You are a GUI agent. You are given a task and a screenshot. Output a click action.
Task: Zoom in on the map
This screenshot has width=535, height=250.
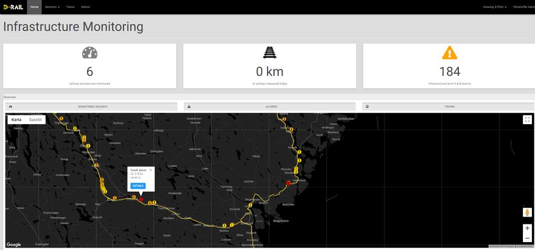[527, 228]
